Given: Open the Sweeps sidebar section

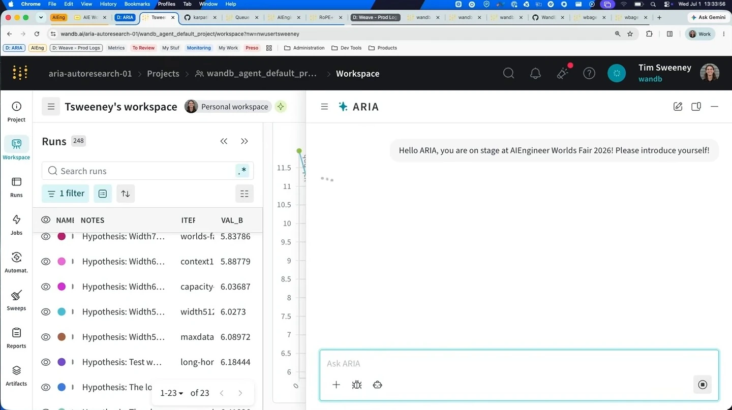Looking at the screenshot, I should tap(16, 300).
